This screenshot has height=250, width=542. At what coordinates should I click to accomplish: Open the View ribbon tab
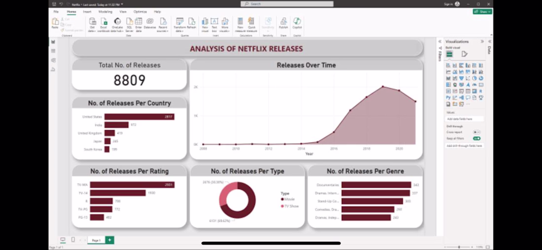[123, 12]
